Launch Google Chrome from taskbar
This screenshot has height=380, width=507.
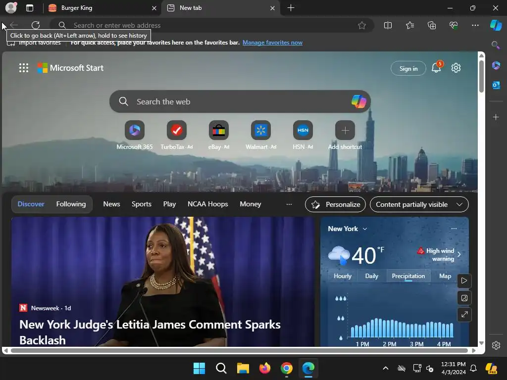pyautogui.click(x=287, y=368)
